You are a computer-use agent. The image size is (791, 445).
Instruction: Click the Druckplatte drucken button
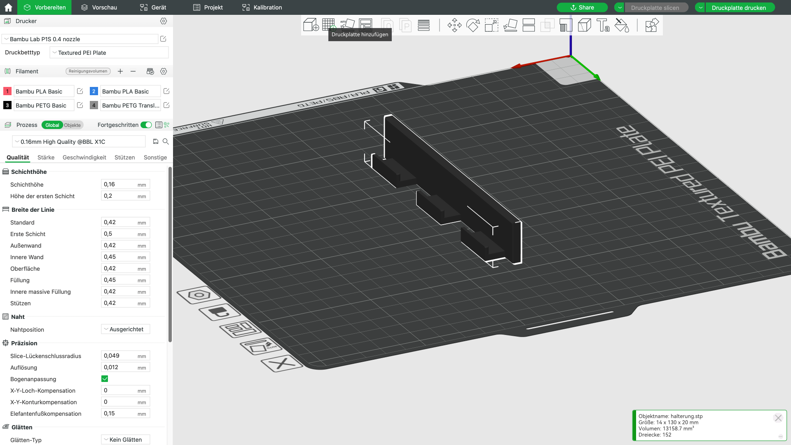[739, 7]
